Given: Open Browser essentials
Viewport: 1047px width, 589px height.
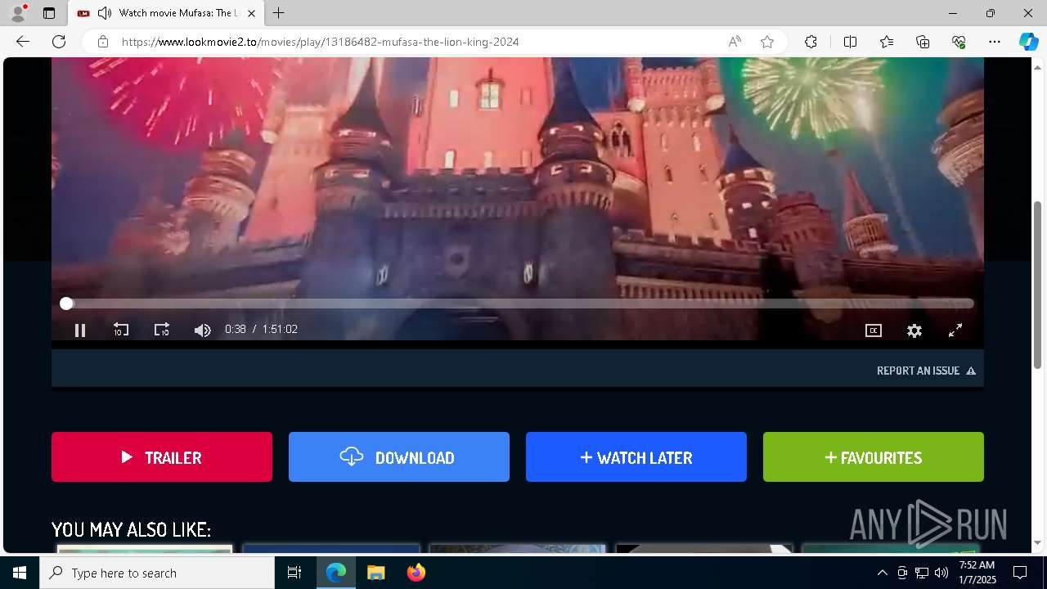Looking at the screenshot, I should [959, 42].
